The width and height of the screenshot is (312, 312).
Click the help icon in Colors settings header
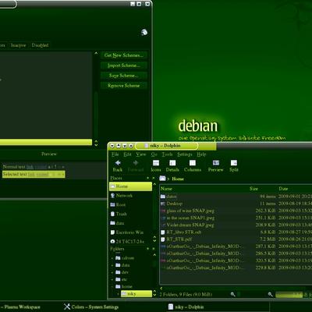[144, 32]
